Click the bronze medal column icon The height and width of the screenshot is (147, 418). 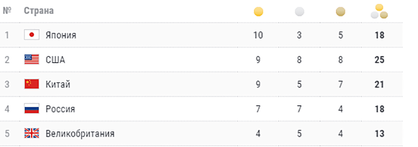340,12
